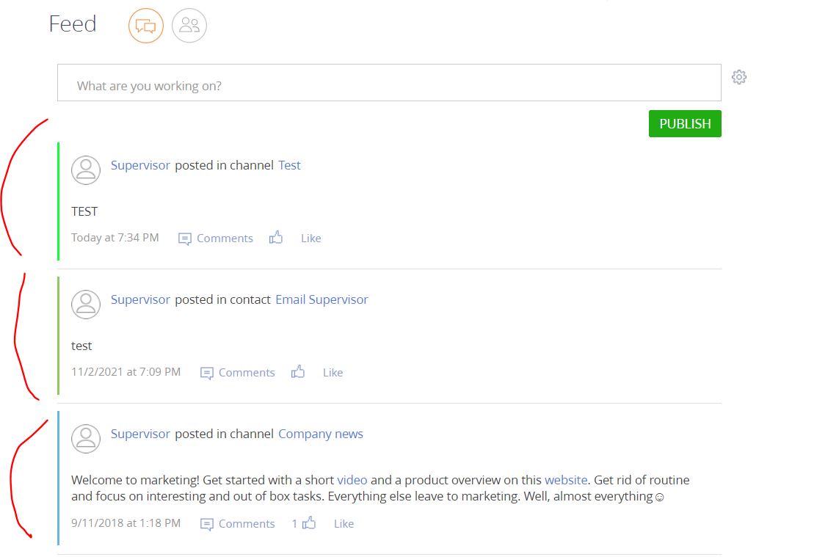Screen dimensions: 839x557
Task: Click Like text on the TEST post
Action: pyautogui.click(x=311, y=239)
